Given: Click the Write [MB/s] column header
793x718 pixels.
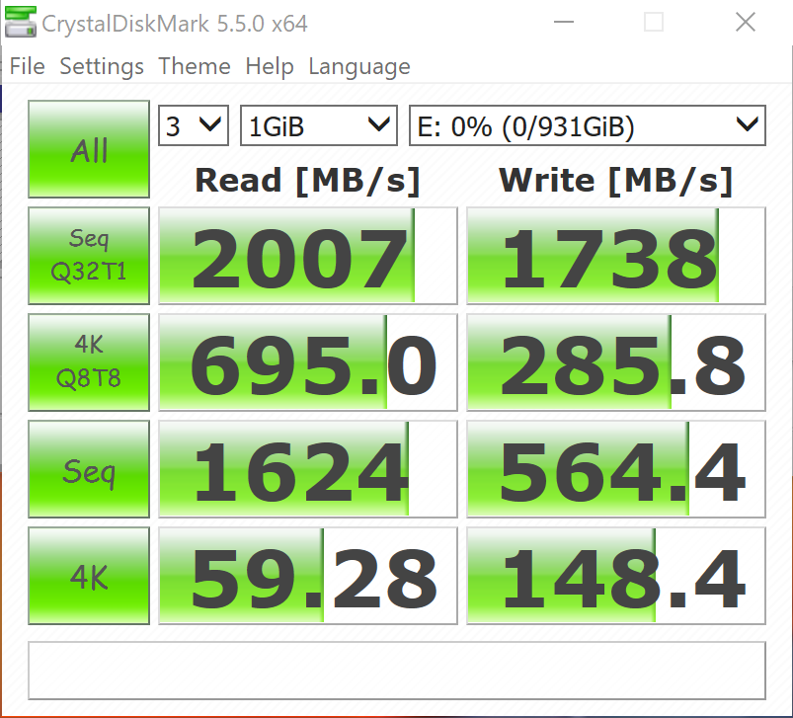Looking at the screenshot, I should pyautogui.click(x=616, y=180).
